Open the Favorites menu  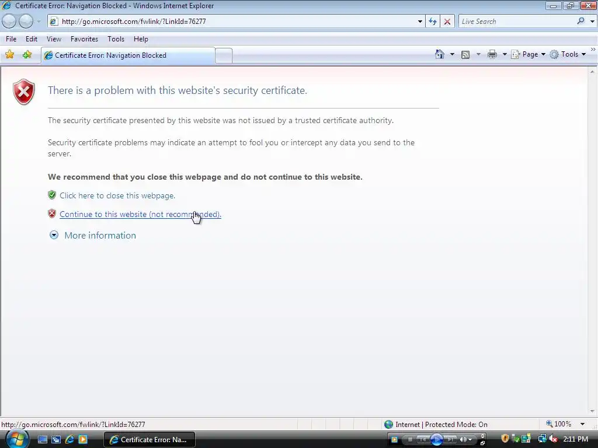click(x=84, y=39)
